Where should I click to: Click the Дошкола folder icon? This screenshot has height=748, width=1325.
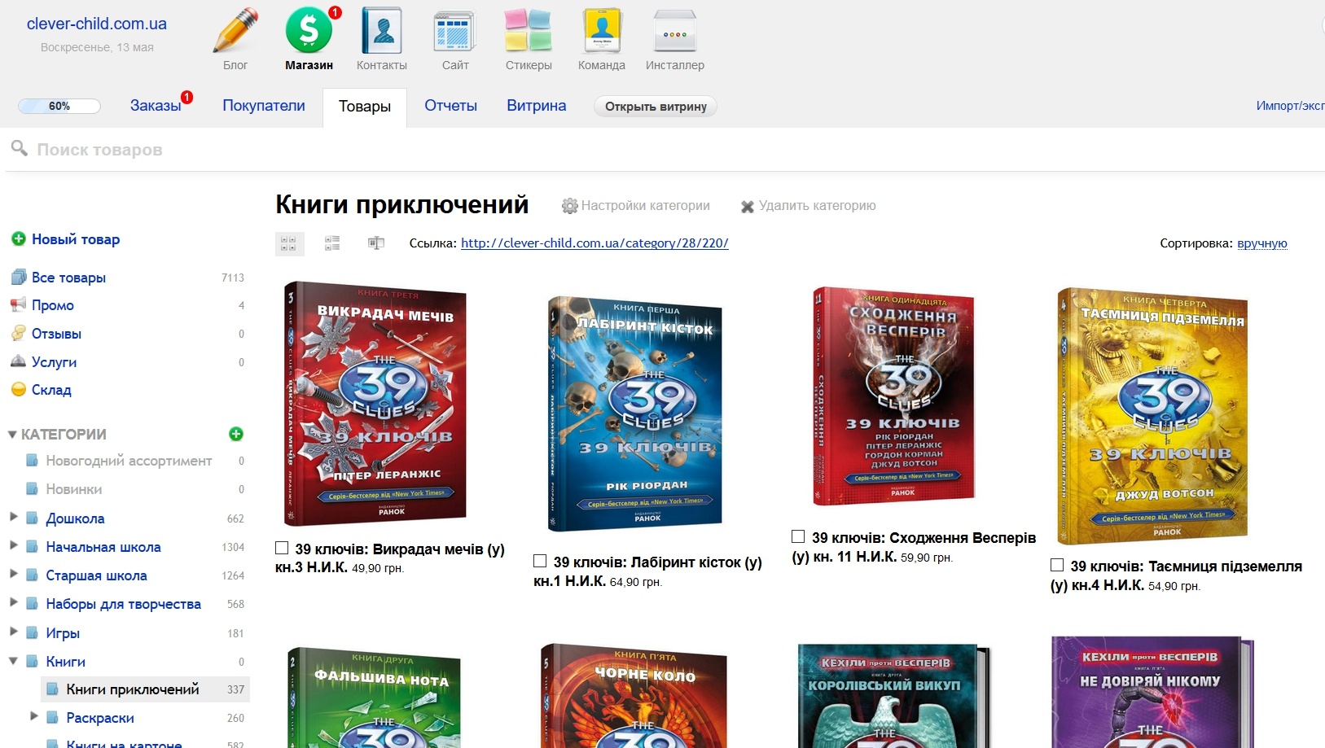[33, 518]
